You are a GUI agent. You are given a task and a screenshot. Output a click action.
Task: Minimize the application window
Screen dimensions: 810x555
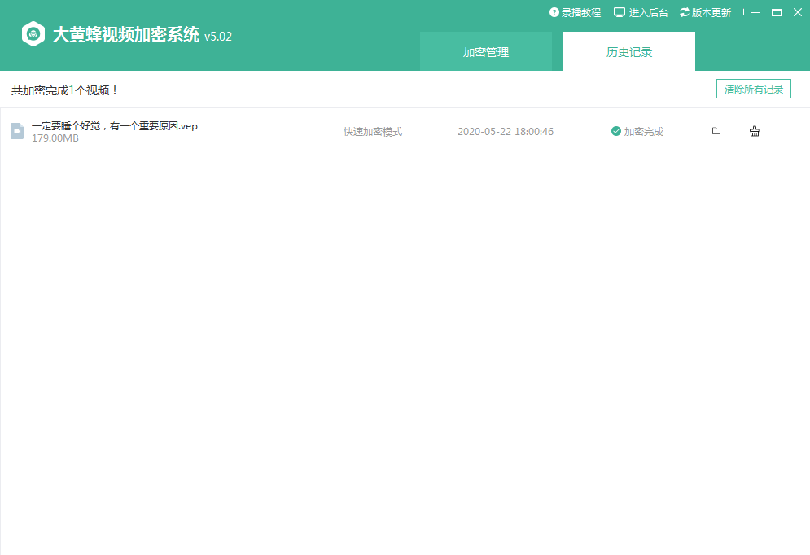coord(756,13)
